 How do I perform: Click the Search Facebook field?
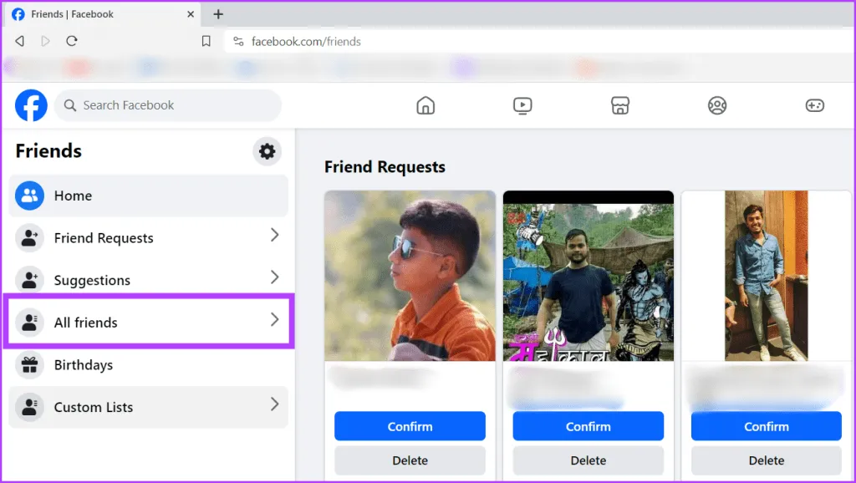pyautogui.click(x=176, y=105)
